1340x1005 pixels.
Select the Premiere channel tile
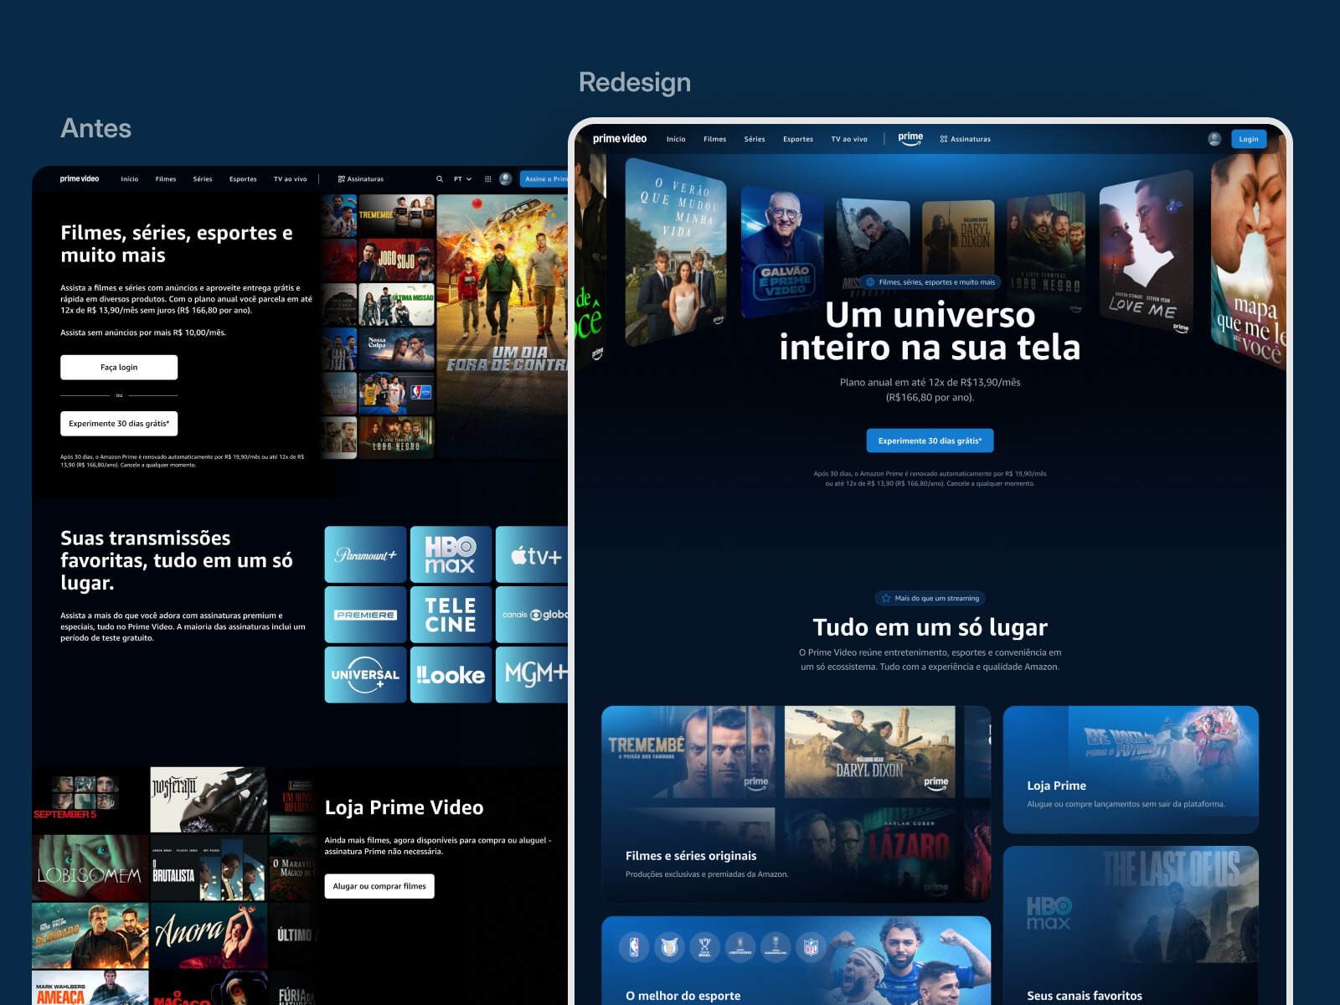click(366, 615)
